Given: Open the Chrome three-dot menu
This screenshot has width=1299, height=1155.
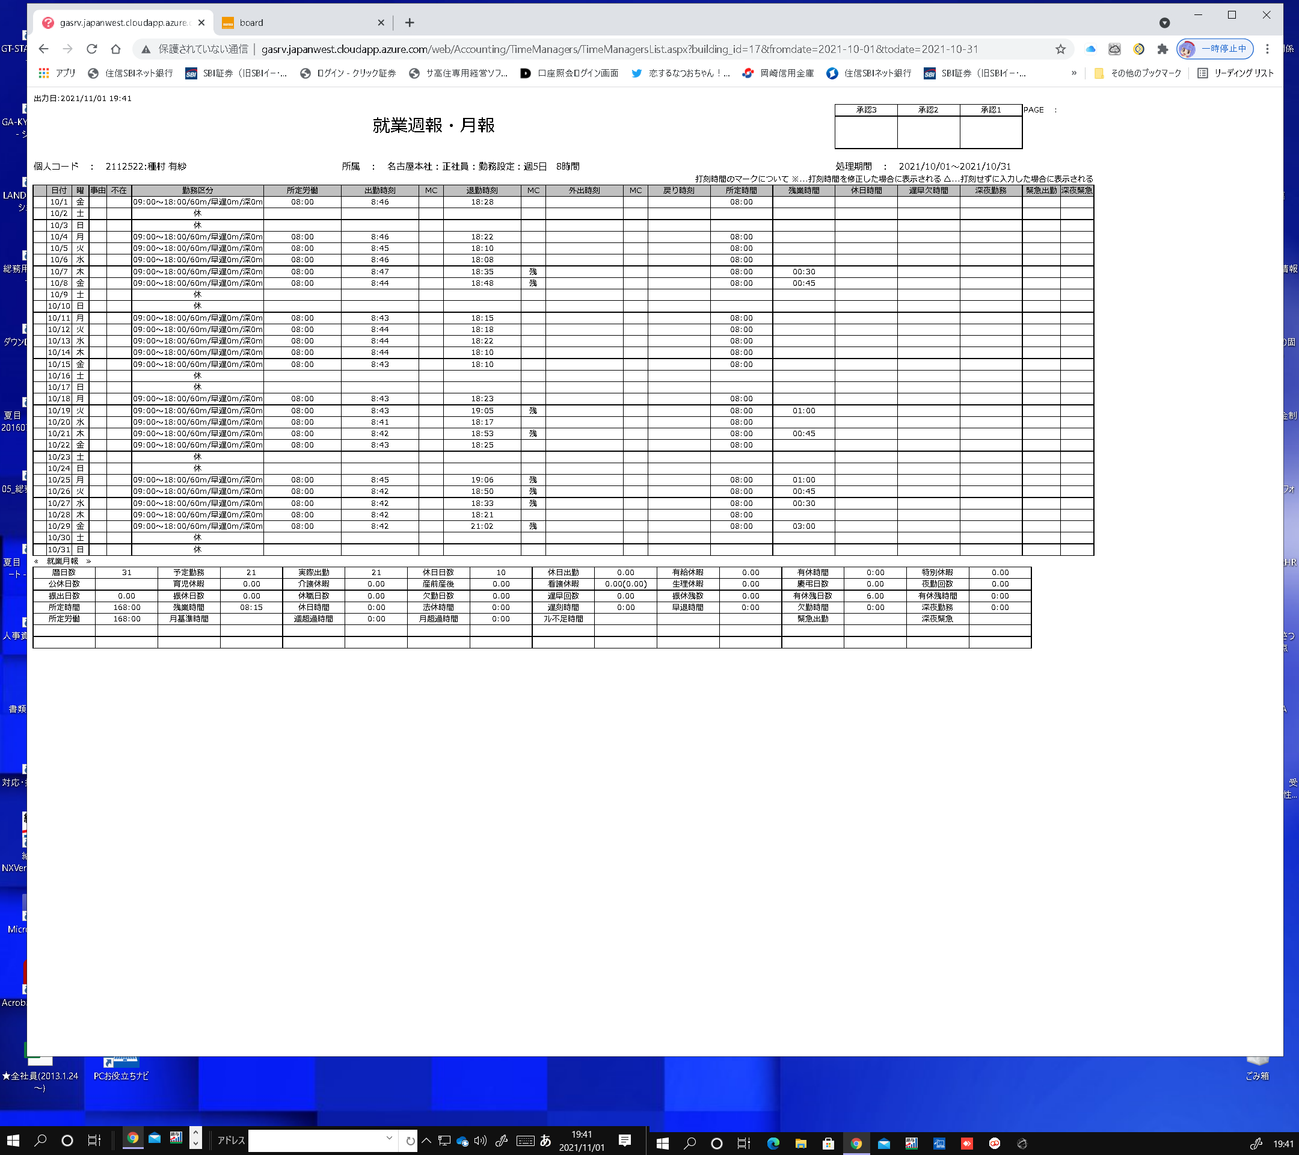Looking at the screenshot, I should pyautogui.click(x=1267, y=49).
